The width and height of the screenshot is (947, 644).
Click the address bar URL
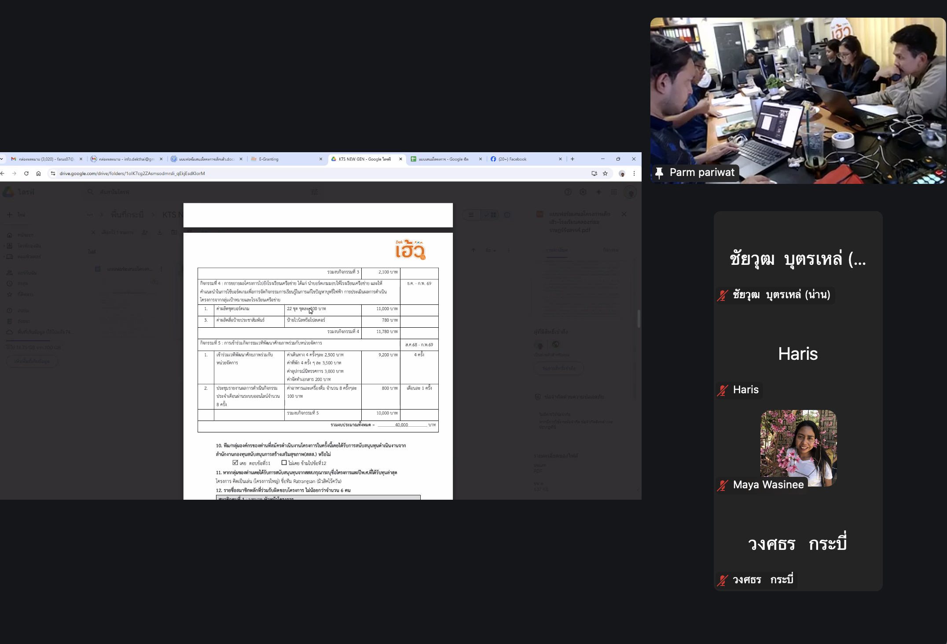pyautogui.click(x=132, y=173)
